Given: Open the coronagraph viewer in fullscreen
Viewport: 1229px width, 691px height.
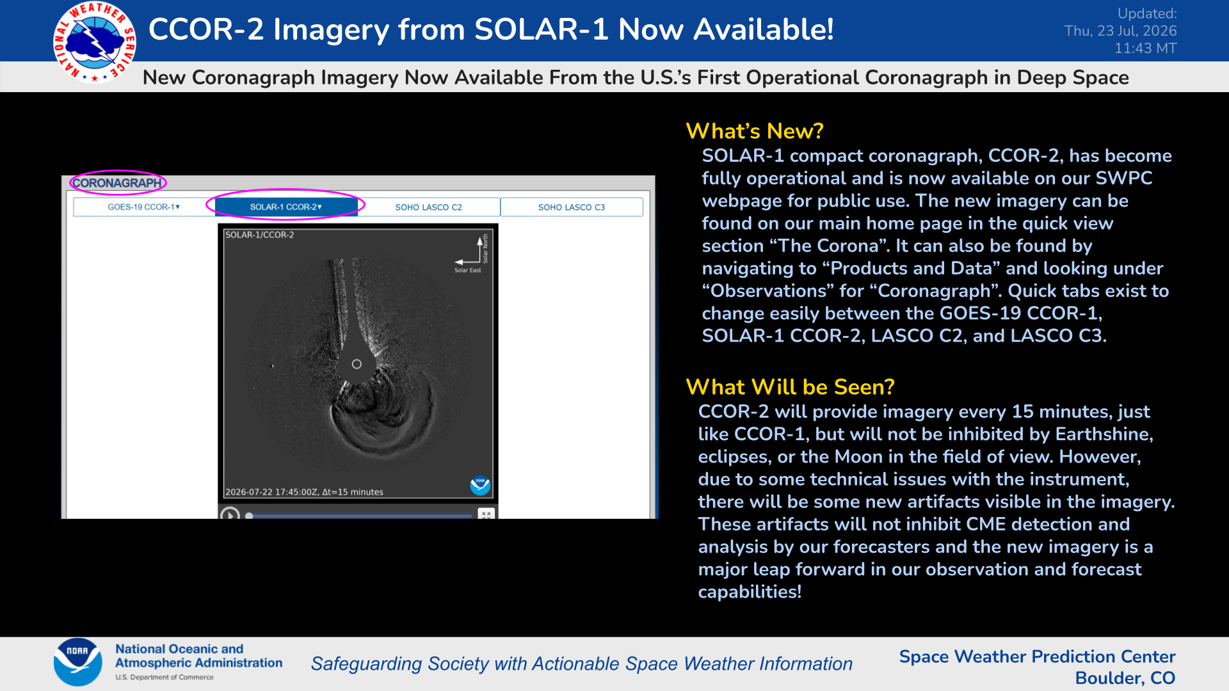Looking at the screenshot, I should (x=486, y=514).
